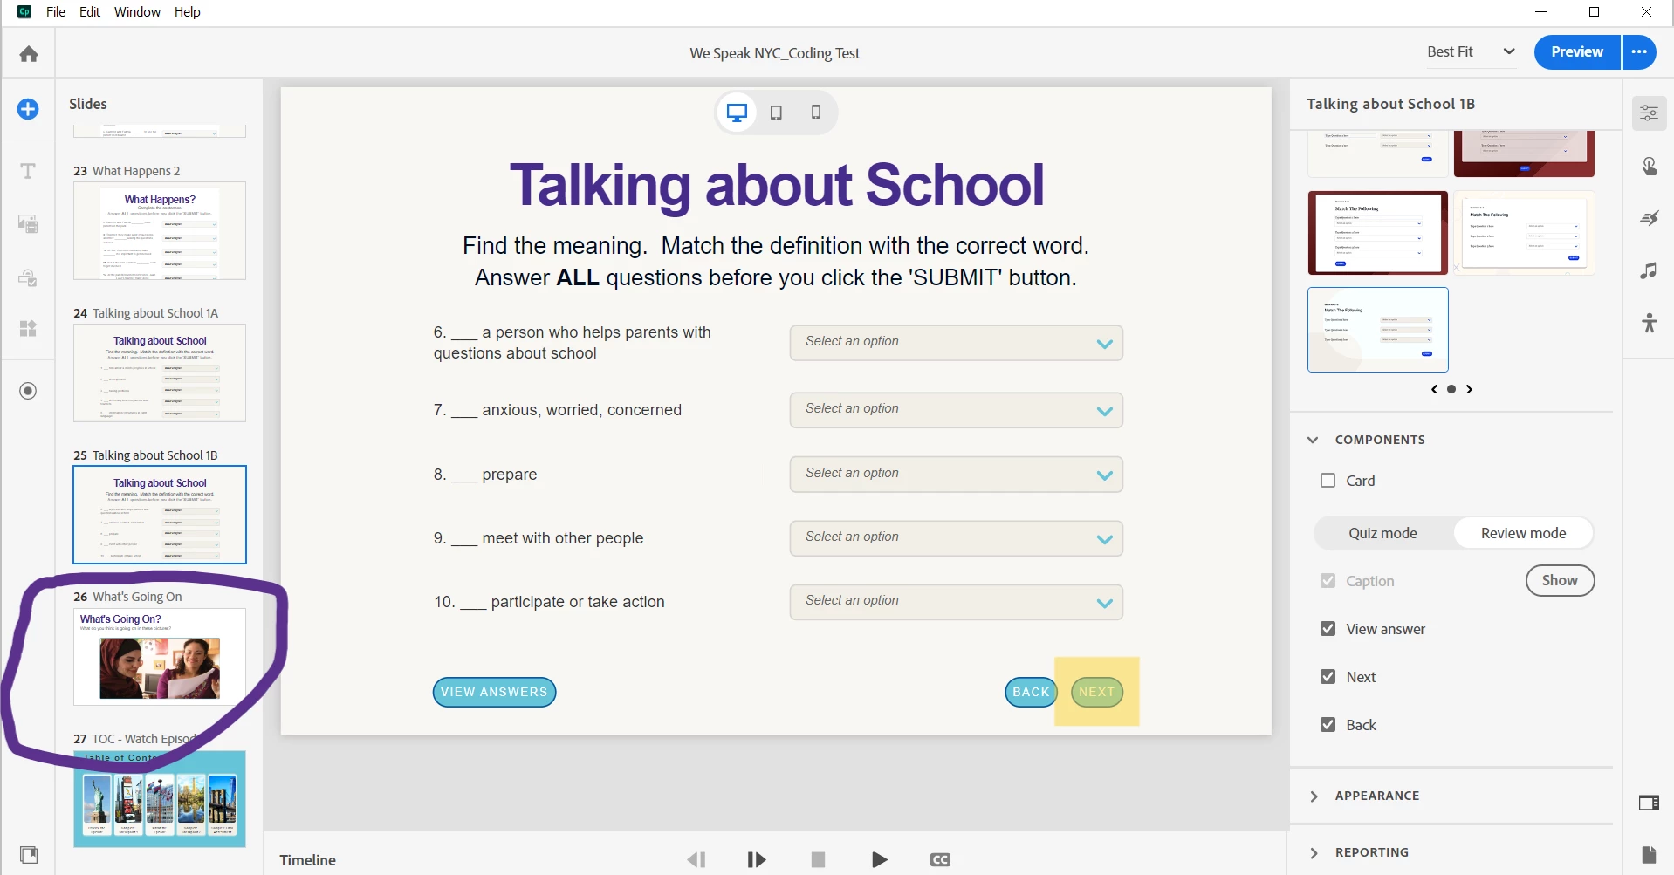Click the VIEW ANSWERS button on slide
Viewport: 1674px width, 875px height.
[494, 692]
